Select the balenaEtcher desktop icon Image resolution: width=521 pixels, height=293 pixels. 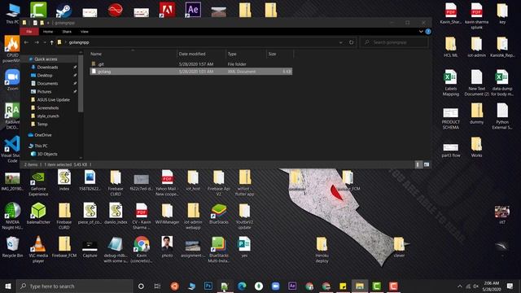(38, 213)
